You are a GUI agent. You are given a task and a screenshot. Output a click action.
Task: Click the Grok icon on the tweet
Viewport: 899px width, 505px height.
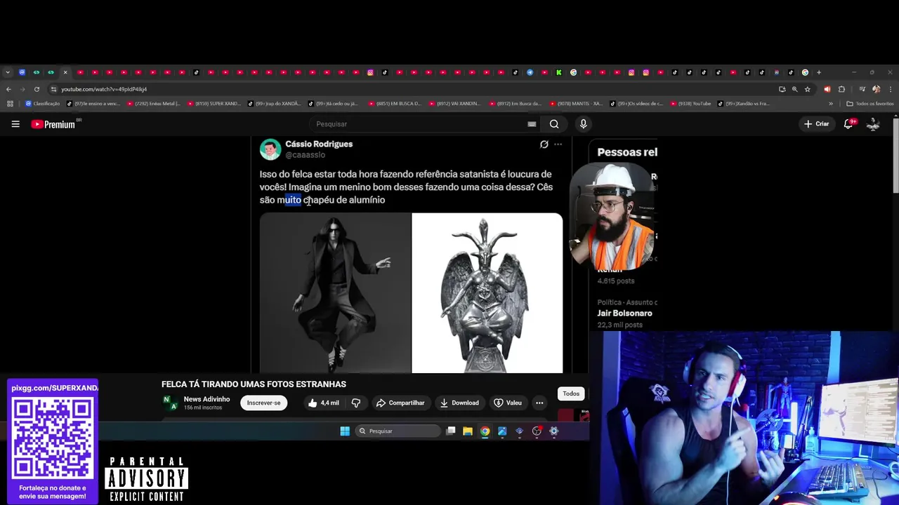click(x=544, y=144)
